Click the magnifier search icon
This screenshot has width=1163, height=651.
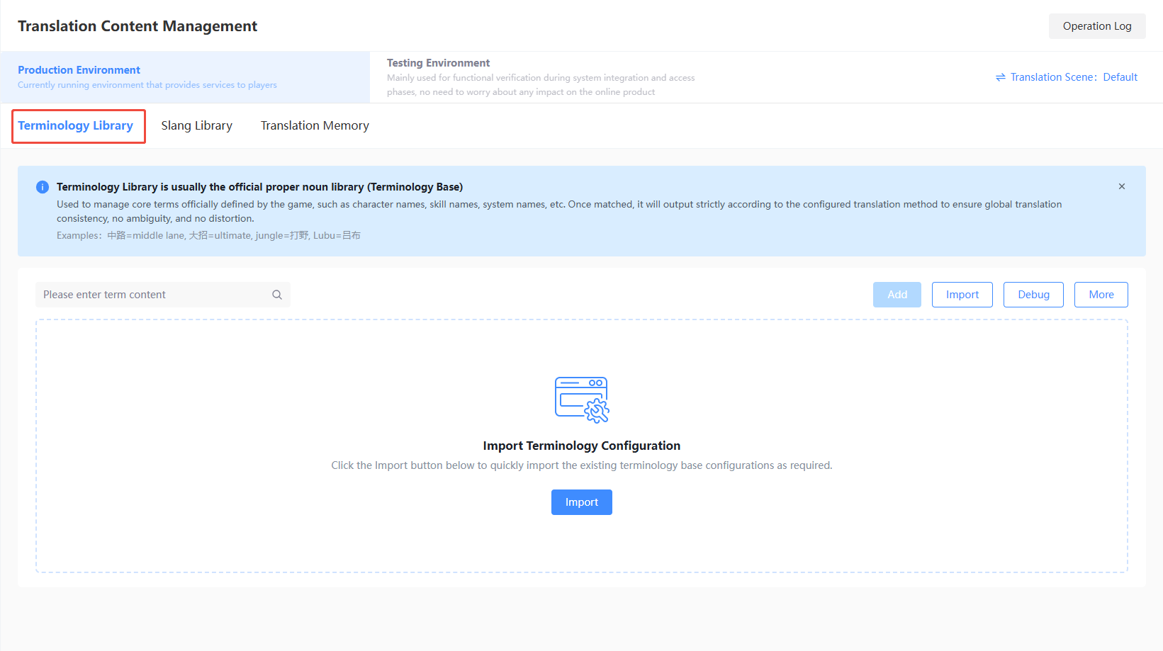[x=277, y=295]
